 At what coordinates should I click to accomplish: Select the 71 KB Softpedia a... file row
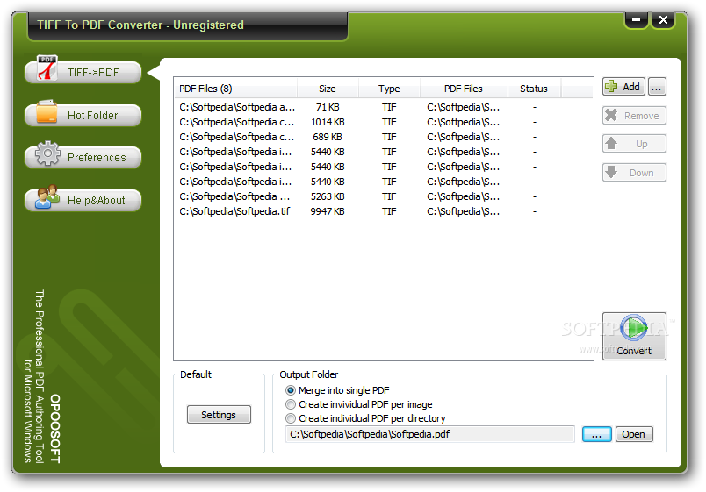tap(384, 107)
